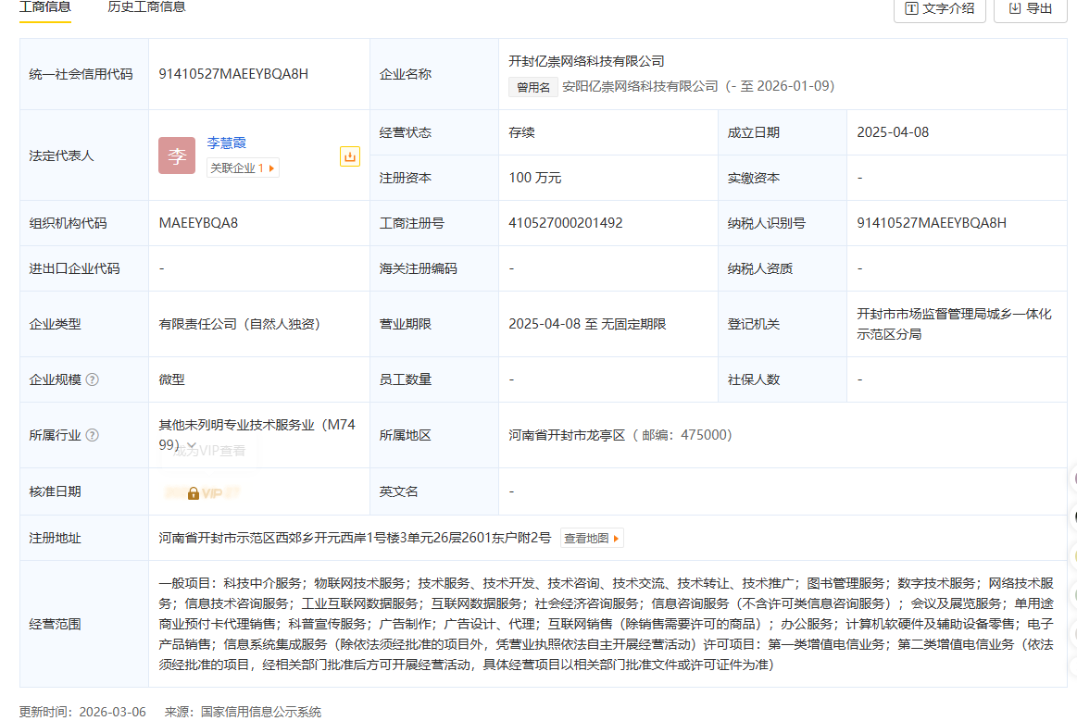Open legal representative 李慧霞 link
The image size is (1077, 721).
pyautogui.click(x=226, y=143)
